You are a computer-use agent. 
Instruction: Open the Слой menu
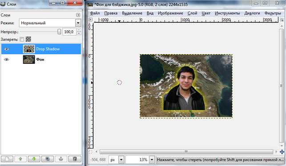pyautogui.click(x=192, y=13)
